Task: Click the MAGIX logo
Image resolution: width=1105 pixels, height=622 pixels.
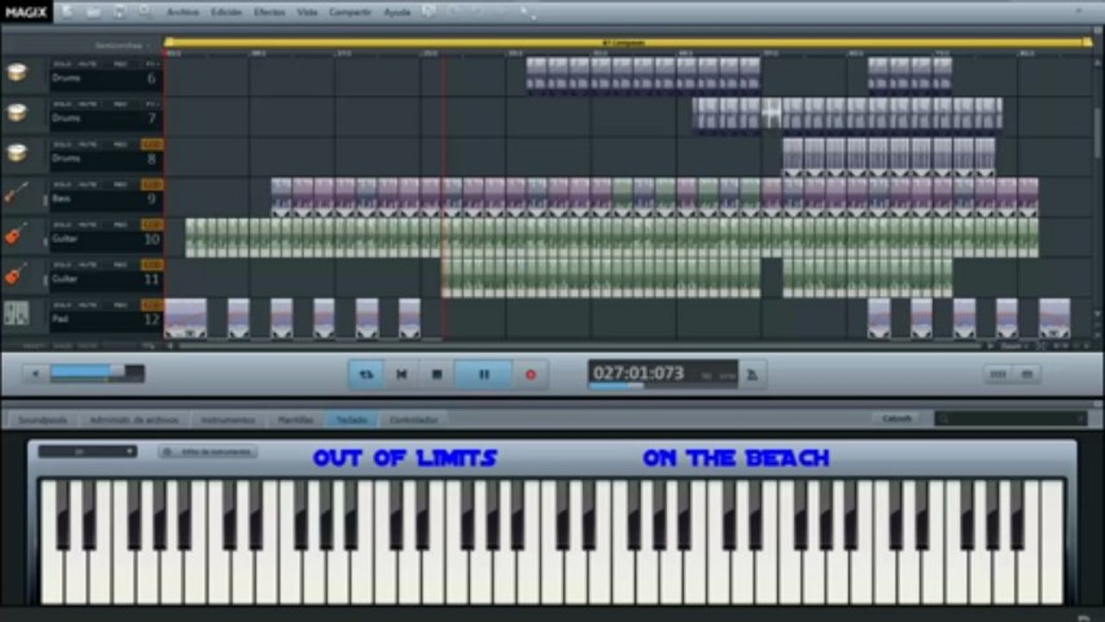Action: coord(26,12)
